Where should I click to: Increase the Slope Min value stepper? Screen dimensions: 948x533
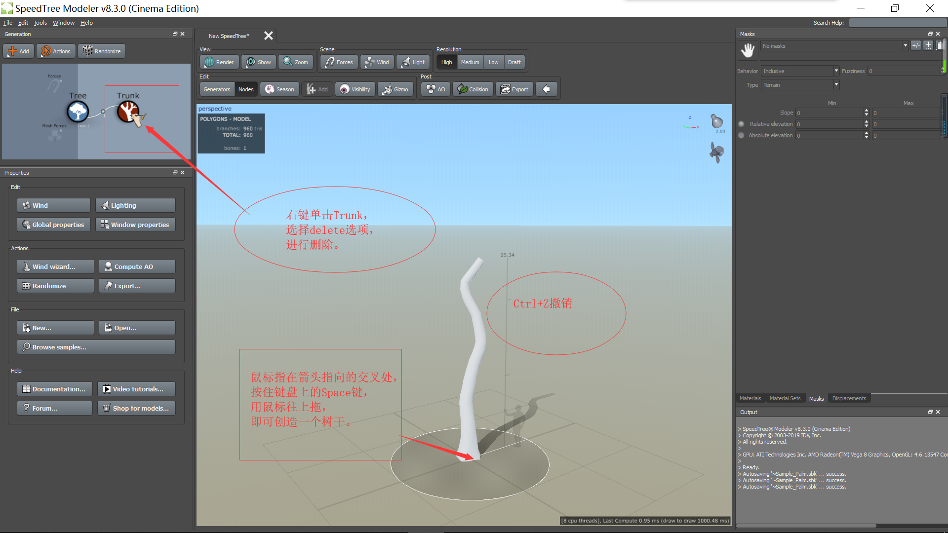(866, 111)
